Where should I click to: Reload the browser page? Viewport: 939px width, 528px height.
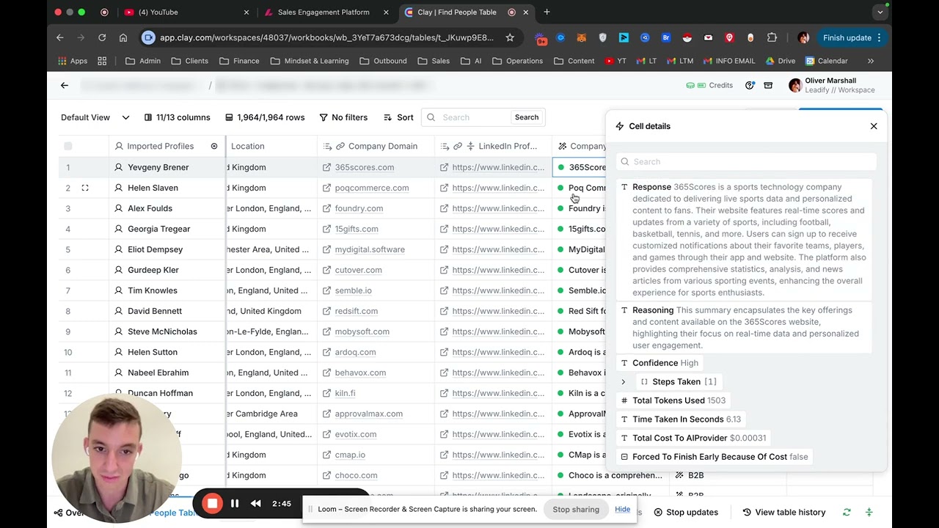[x=102, y=37]
